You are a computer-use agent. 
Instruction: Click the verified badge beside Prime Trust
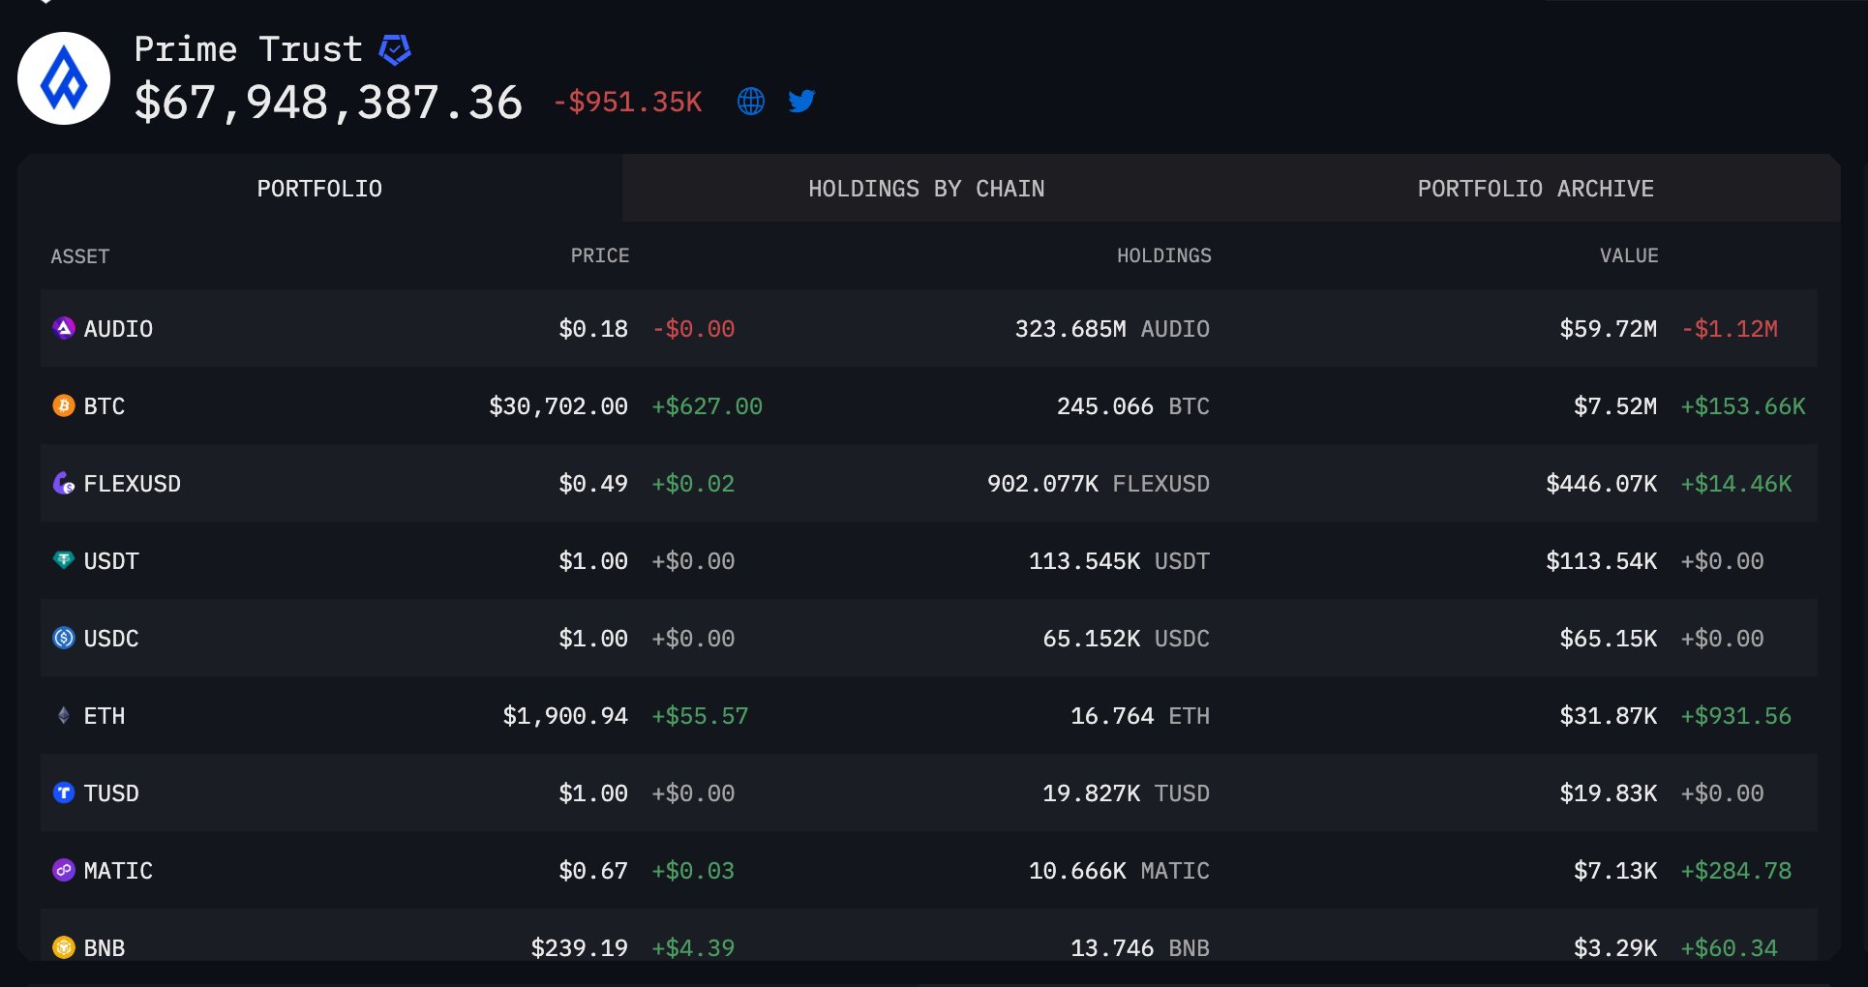point(395,49)
